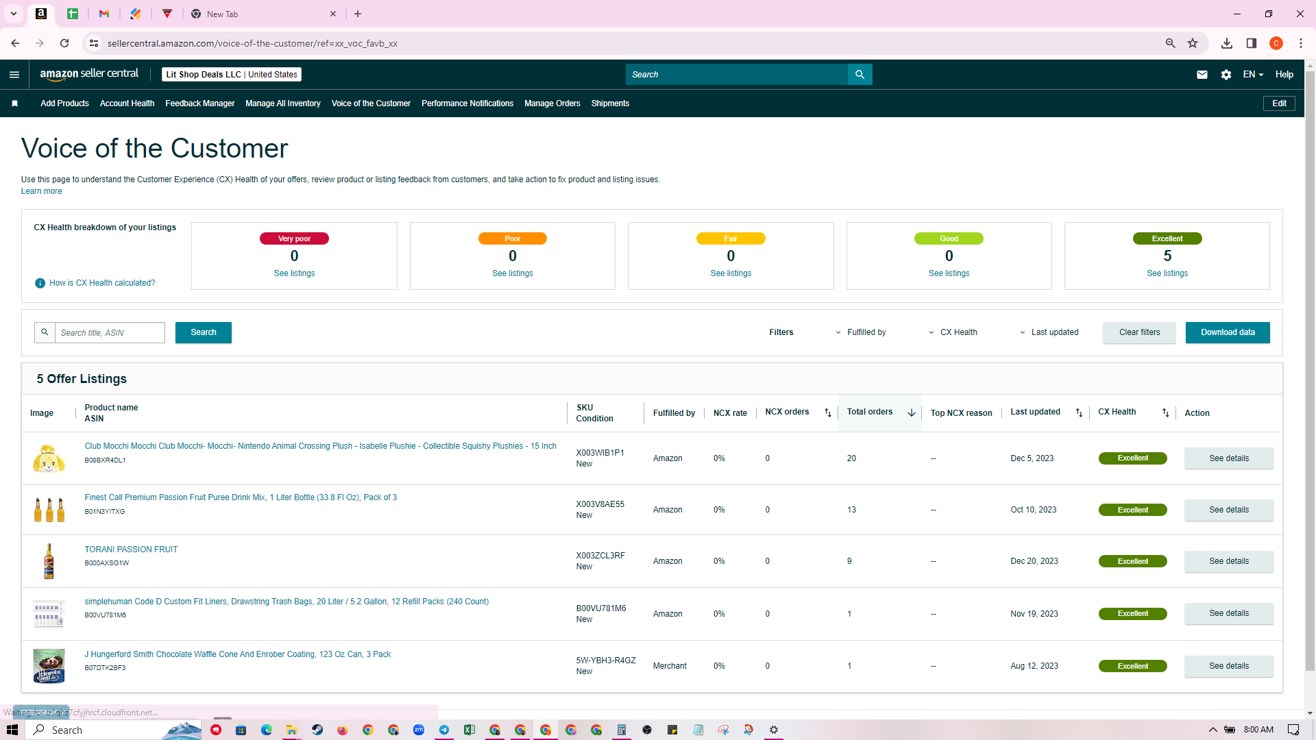Image resolution: width=1316 pixels, height=740 pixels.
Task: Sort listings by Total orders arrow
Action: pos(912,412)
